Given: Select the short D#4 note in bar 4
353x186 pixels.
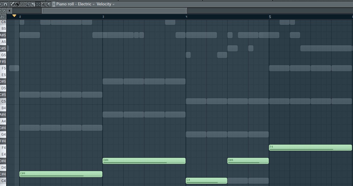Looking at the screenshot, I should point(248,161).
